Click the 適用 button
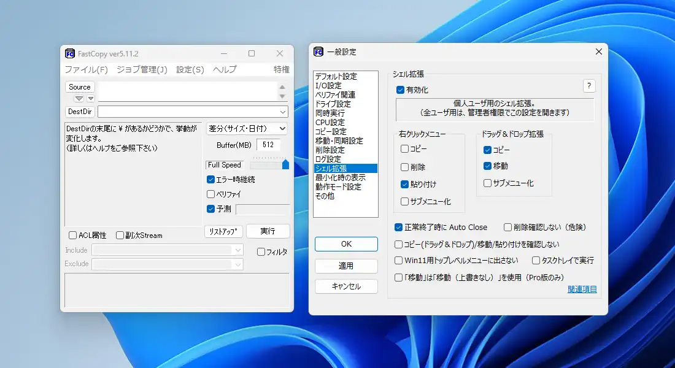Image resolution: width=675 pixels, height=368 pixels. (346, 266)
